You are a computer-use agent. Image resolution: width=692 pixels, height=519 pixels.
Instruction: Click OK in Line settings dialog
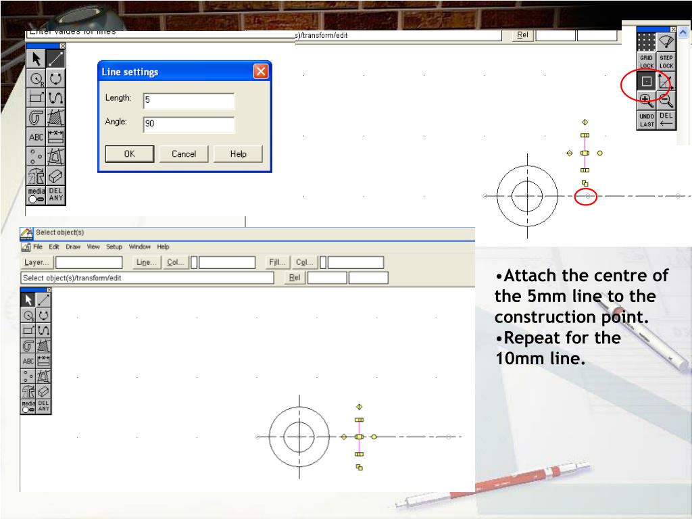click(130, 154)
